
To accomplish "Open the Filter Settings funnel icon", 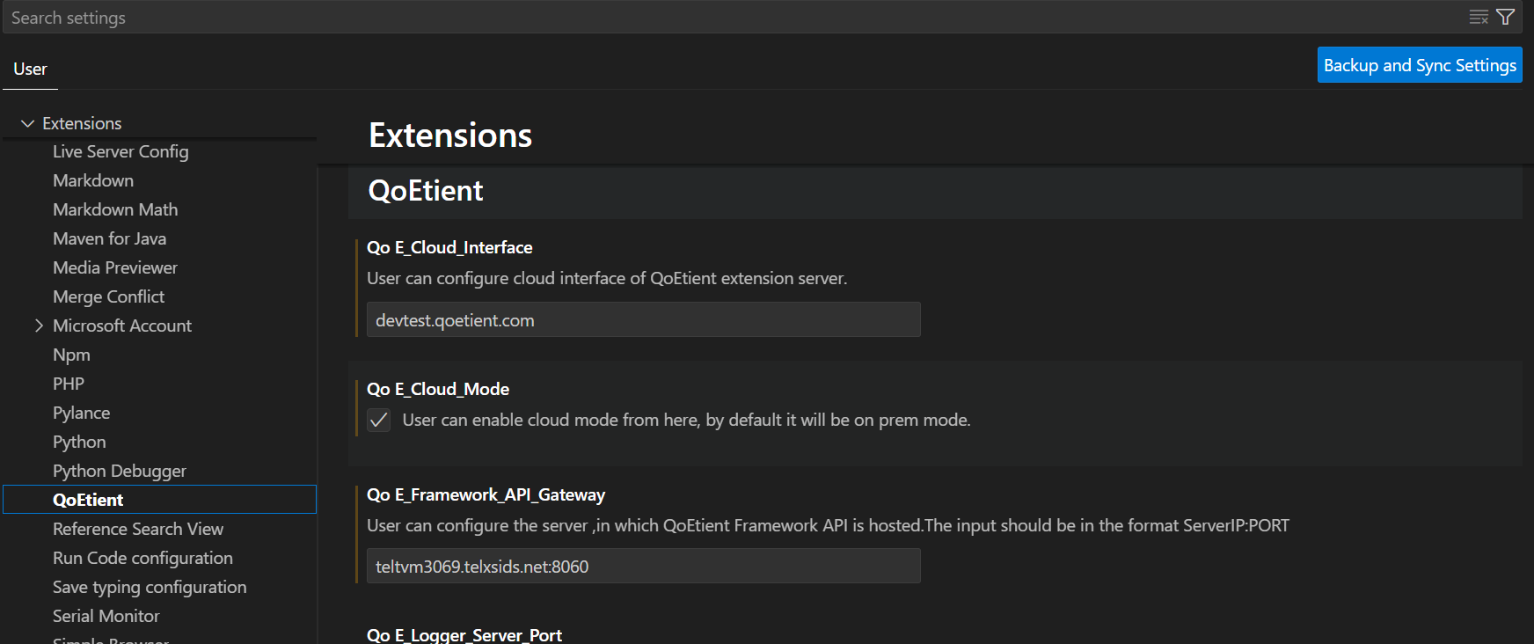I will (x=1506, y=18).
